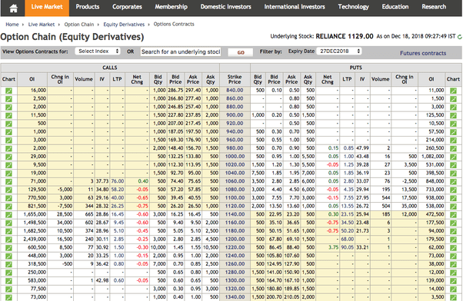
Task: Open puts chart for strike 1200.00
Action: click(453, 240)
